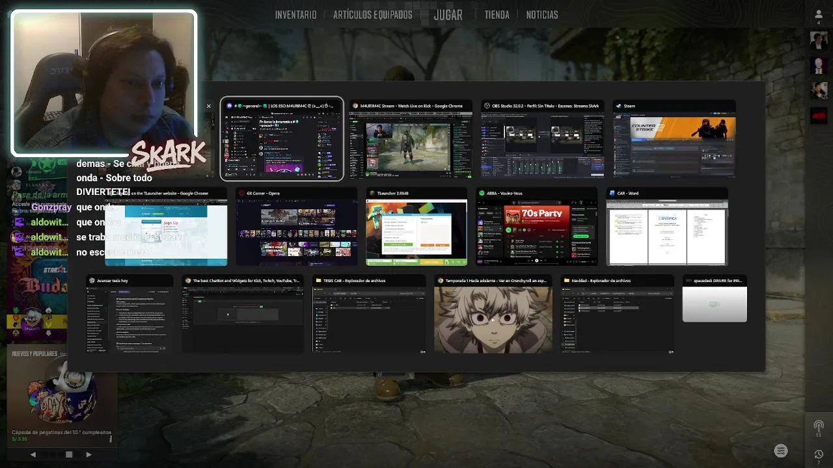Open Cápsula de pegatinas del 10.° cumpleaños
Viewport: 833px width, 468px height.
(x=61, y=432)
